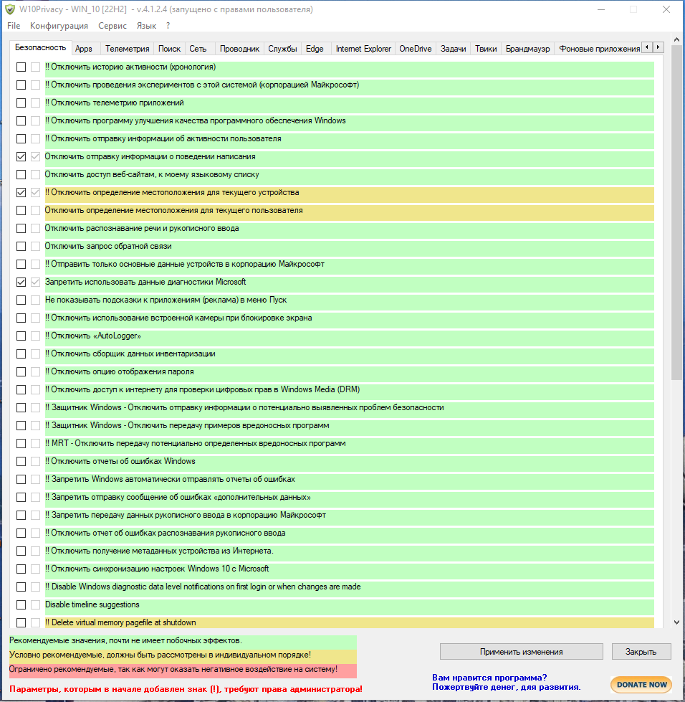Check 'Отключить сборщик данных инвентаризации' checkbox
The width and height of the screenshot is (685, 702).
coord(21,354)
